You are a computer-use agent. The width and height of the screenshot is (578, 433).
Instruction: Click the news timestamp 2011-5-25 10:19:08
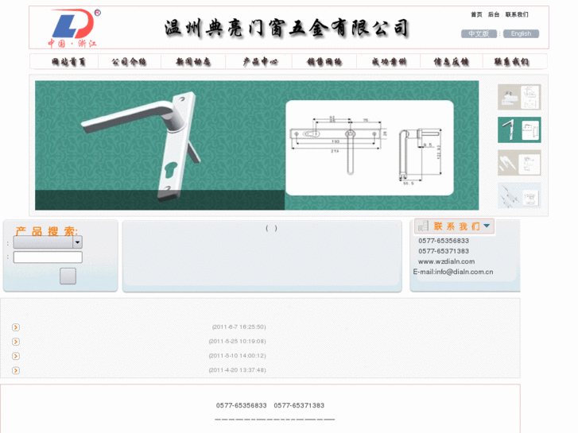(238, 342)
